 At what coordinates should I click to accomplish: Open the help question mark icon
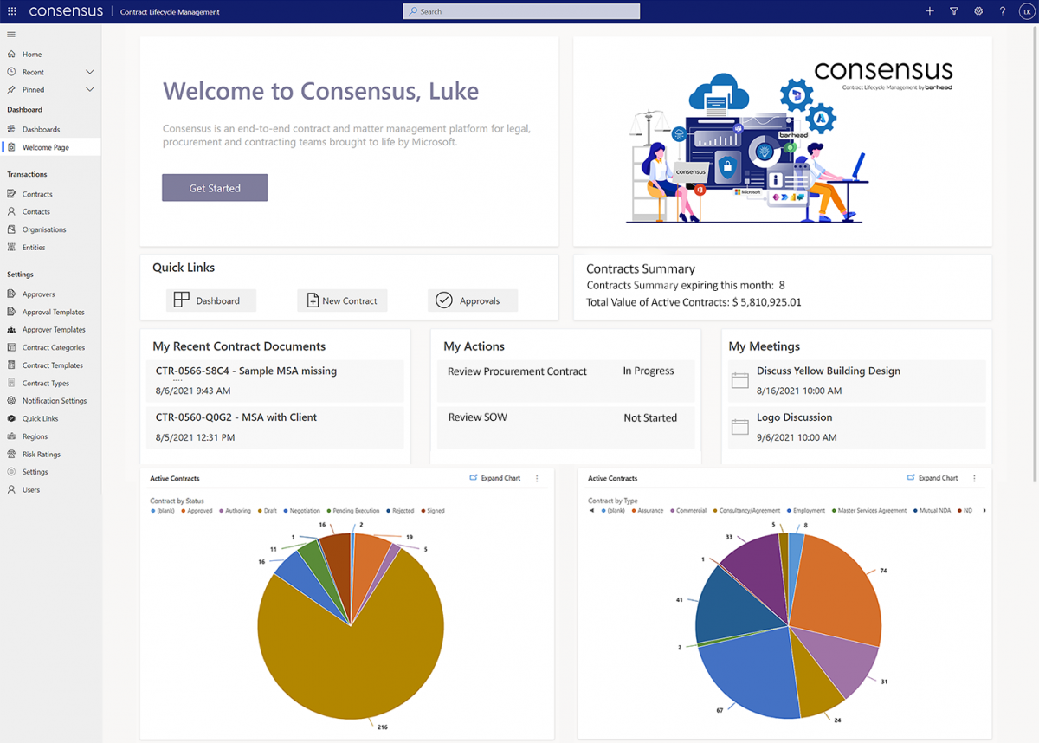tap(1002, 11)
